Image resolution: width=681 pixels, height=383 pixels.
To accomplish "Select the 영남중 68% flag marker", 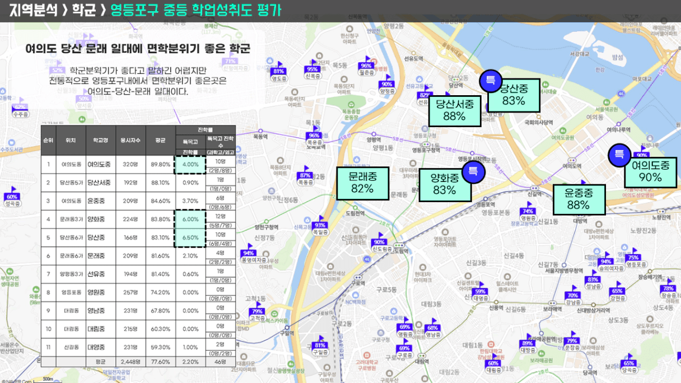I will [x=433, y=329].
